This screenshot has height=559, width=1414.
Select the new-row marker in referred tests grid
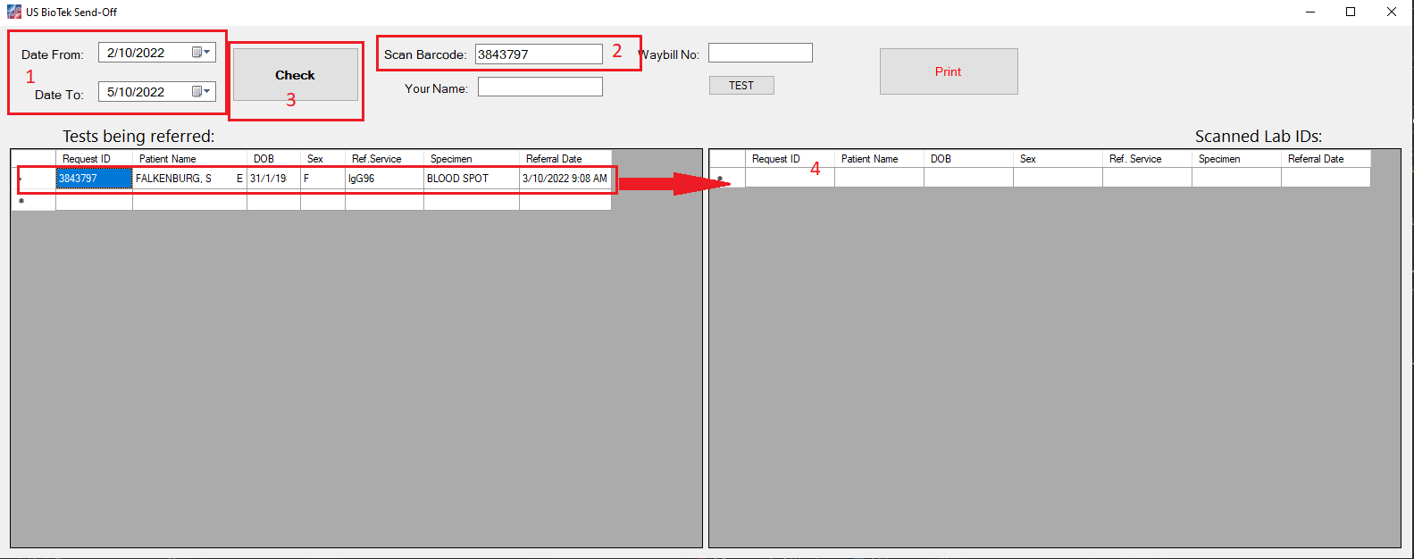pyautogui.click(x=34, y=202)
